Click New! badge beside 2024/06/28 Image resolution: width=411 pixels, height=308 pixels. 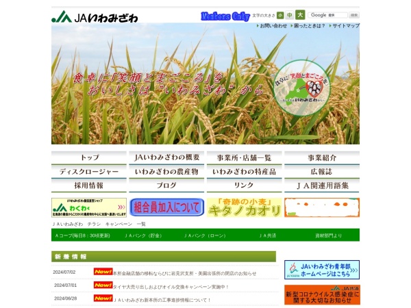coord(103,298)
